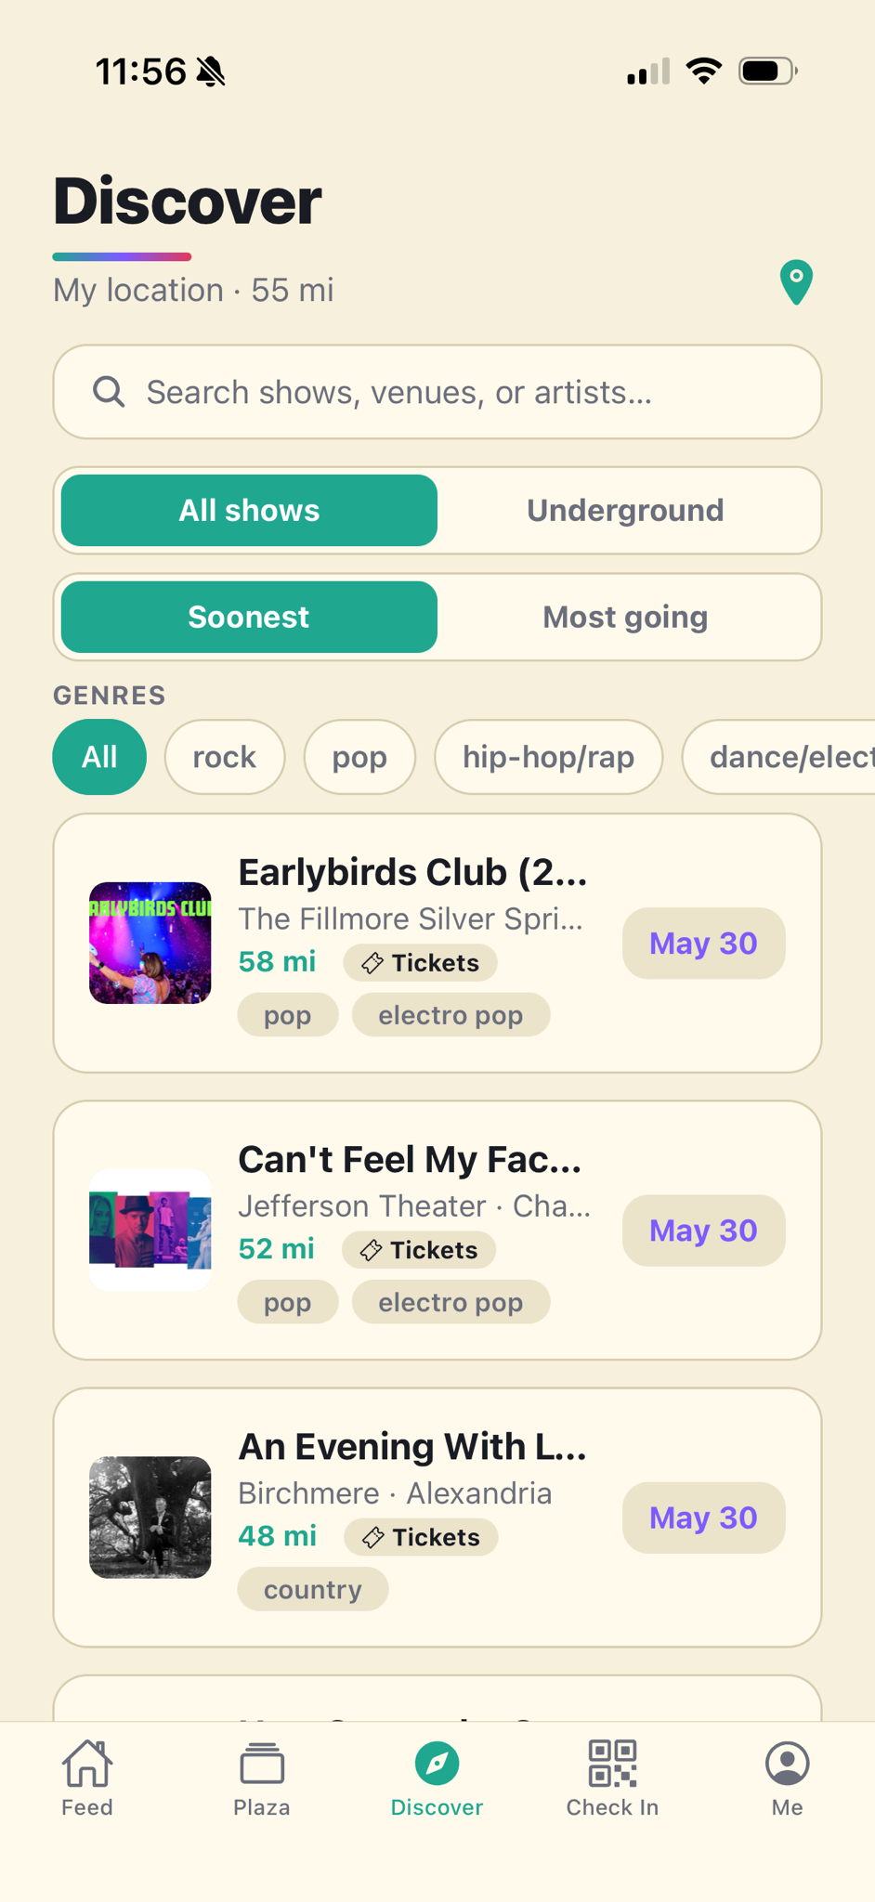Tap Tickets tag on Earlybirds Club
This screenshot has height=1902, width=875.
point(420,963)
